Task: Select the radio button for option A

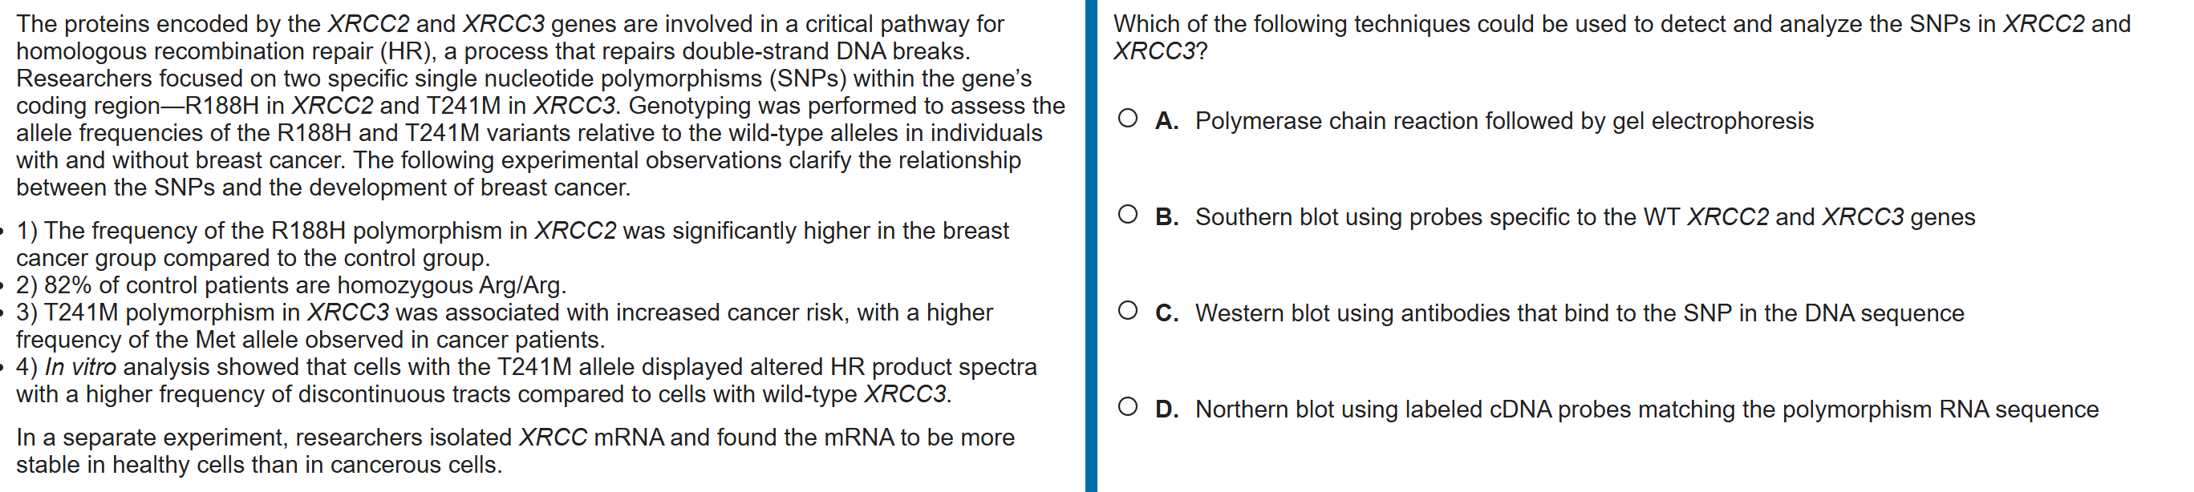Action: pyautogui.click(x=1128, y=119)
